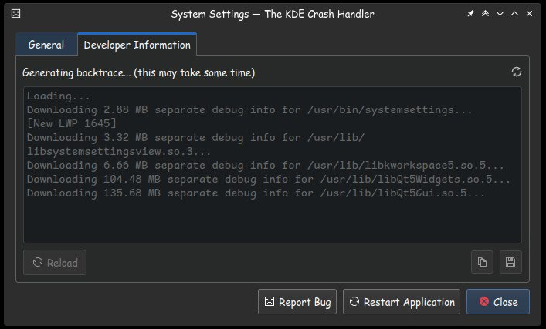The width and height of the screenshot is (546, 329).
Task: Click the refresh icon beside Generating backtrace
Action: (517, 72)
